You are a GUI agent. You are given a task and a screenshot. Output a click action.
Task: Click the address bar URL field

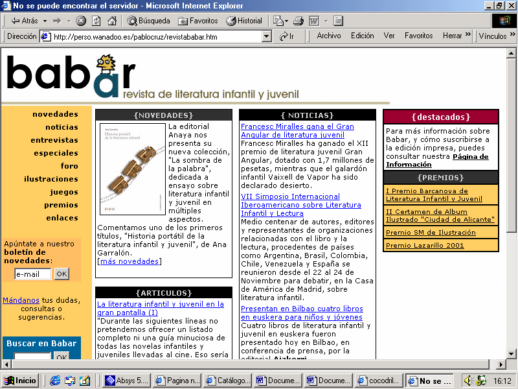156,36
